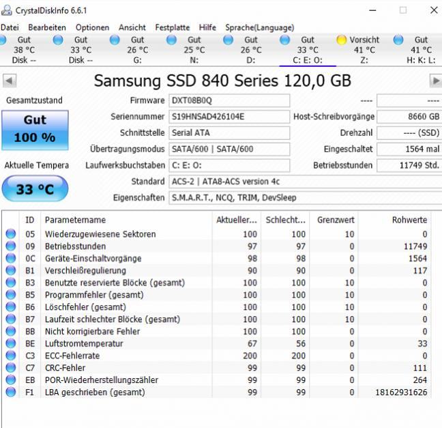Click the Rohwerte column header

(x=395, y=220)
